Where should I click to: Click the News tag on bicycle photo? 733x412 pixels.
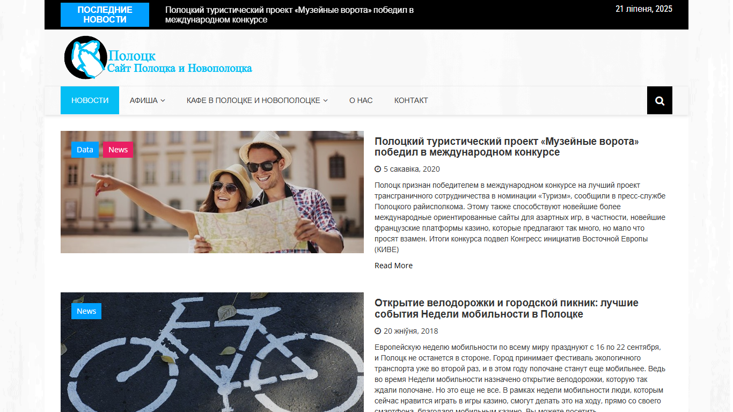[86, 311]
